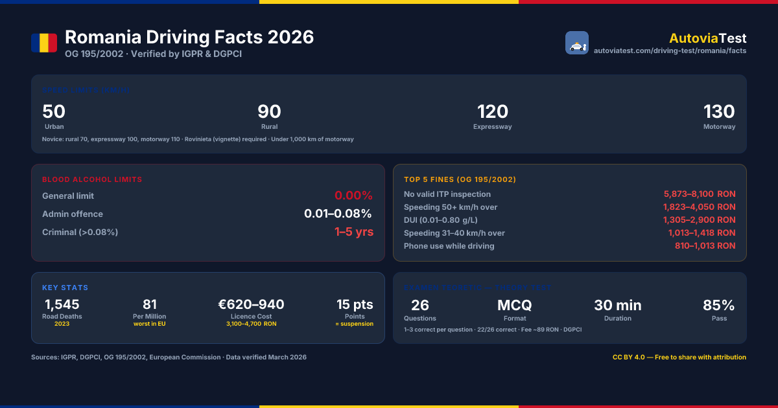The height and width of the screenshot is (408, 778).
Task: Click the No valid ITP inspection row
Action: pos(570,194)
